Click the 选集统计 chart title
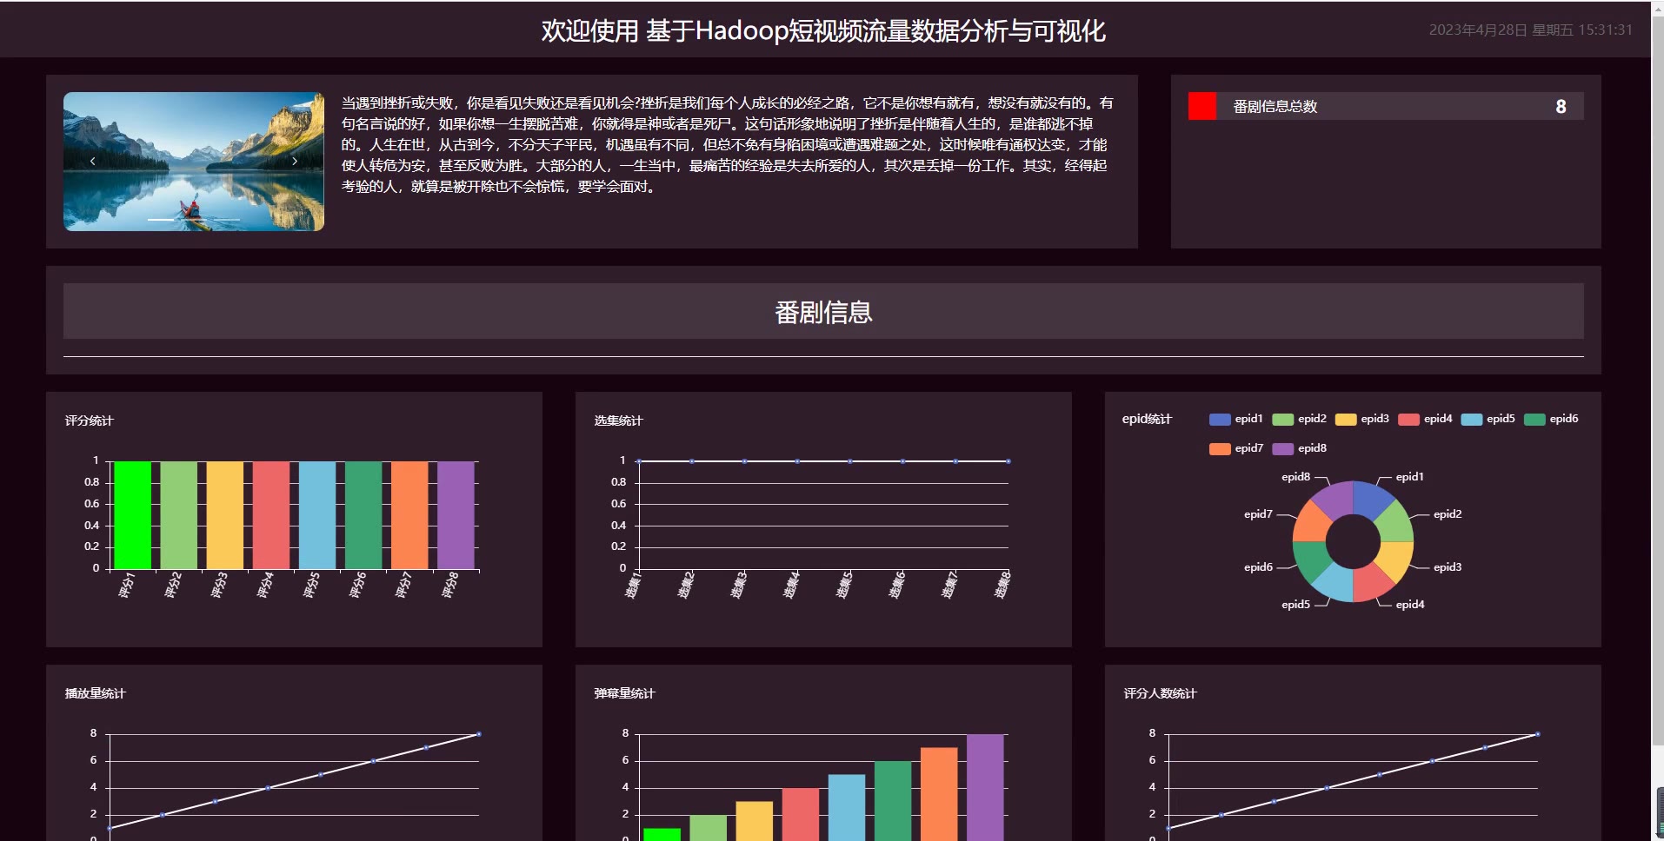The image size is (1664, 841). 618,420
